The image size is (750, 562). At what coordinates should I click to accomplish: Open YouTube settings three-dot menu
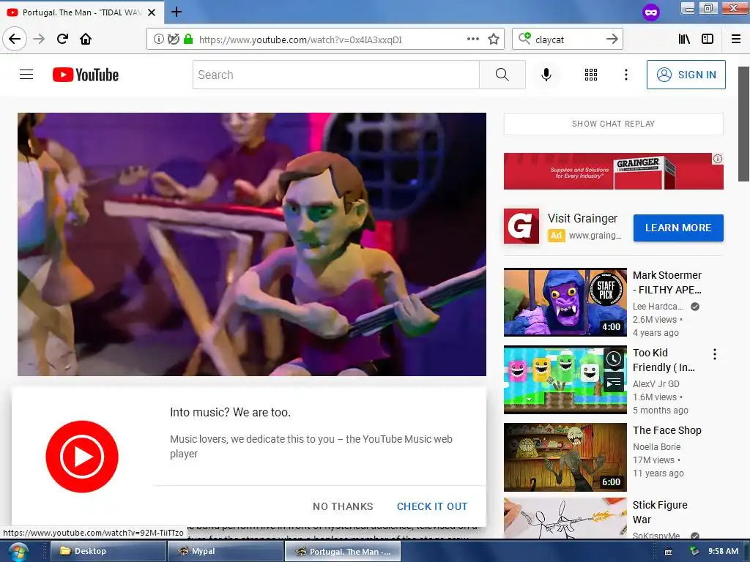click(x=625, y=75)
